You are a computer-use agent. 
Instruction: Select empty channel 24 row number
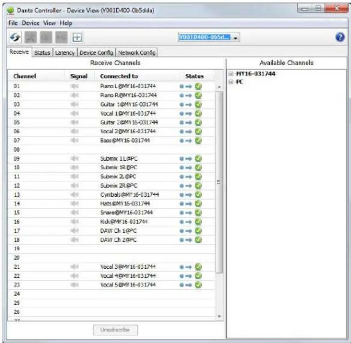click(x=17, y=294)
